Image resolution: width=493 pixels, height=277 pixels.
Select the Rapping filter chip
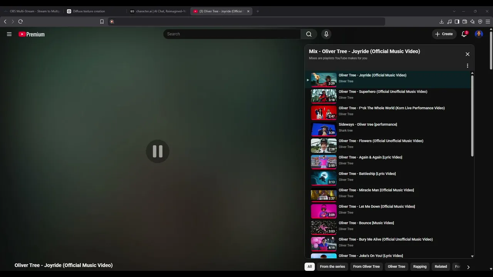420,267
